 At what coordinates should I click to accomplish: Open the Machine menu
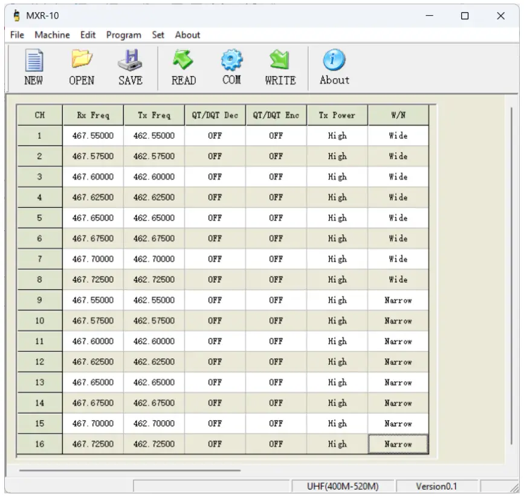52,35
